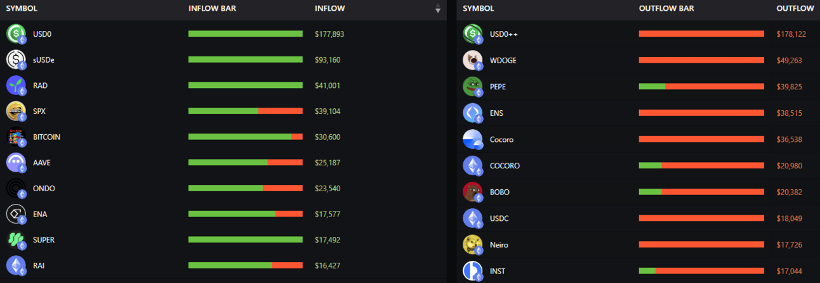
Task: Click the $36,538 outflow value
Action: (790, 139)
